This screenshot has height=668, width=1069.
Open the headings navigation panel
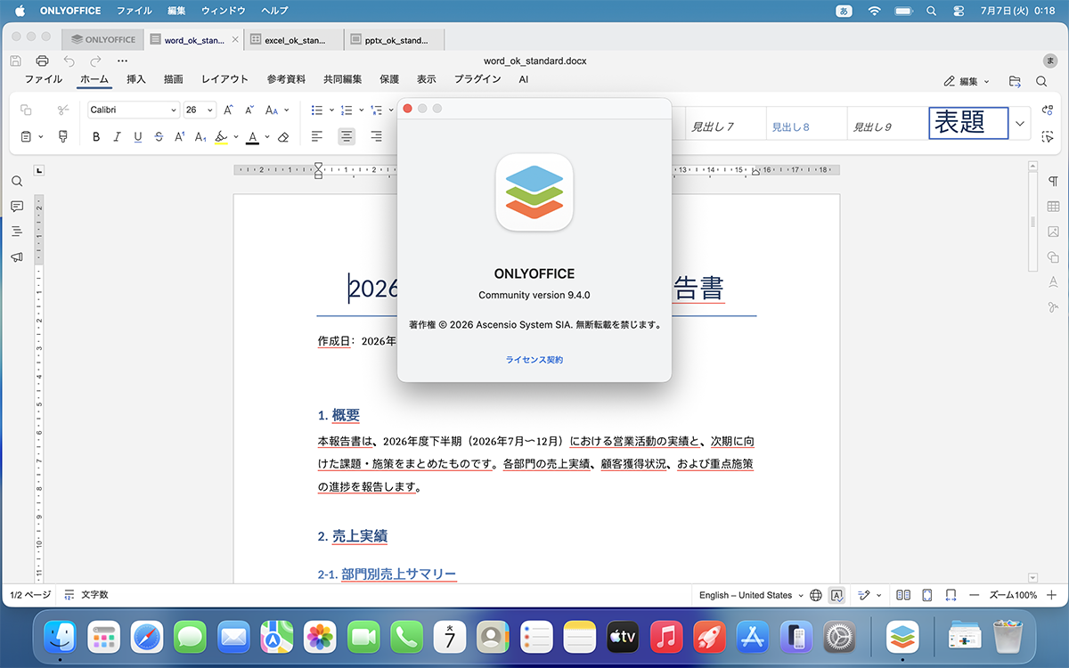tap(17, 232)
